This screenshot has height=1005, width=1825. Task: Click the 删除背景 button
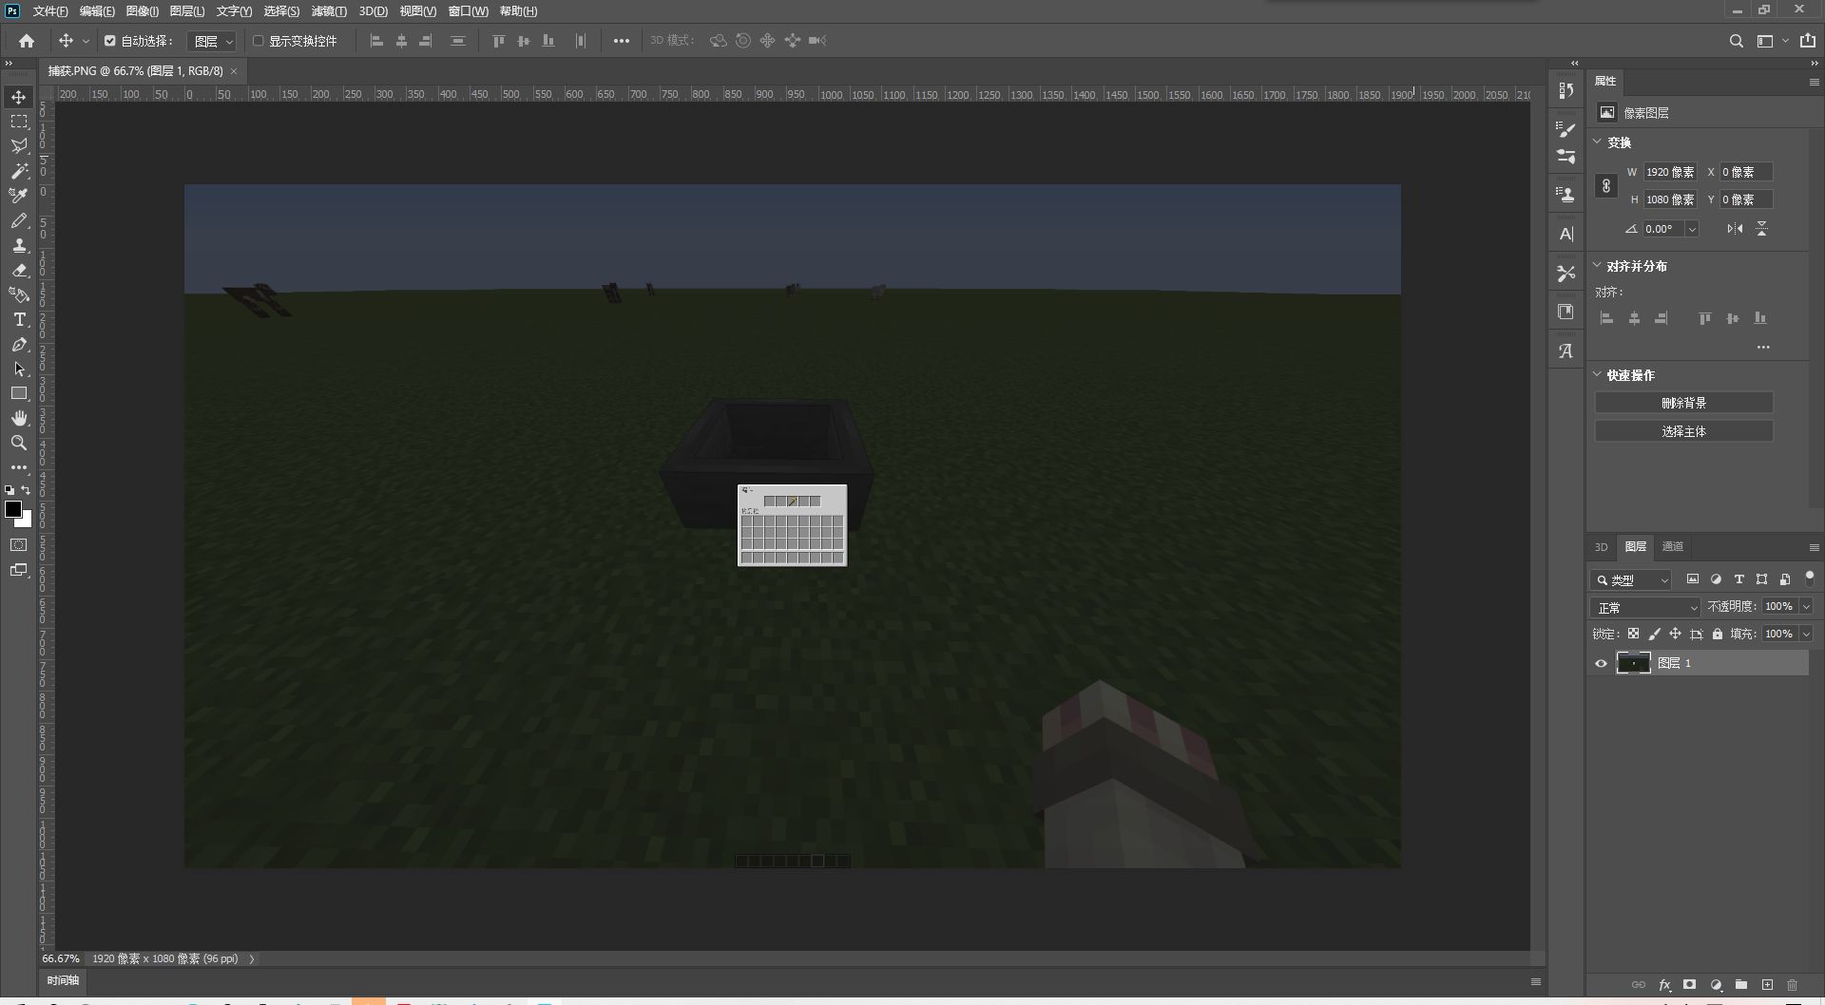(x=1683, y=403)
